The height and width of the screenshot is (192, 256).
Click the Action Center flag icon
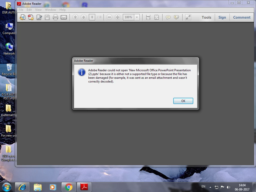click(222, 187)
